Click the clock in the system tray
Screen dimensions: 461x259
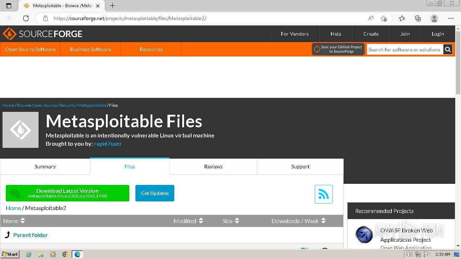[443, 254]
